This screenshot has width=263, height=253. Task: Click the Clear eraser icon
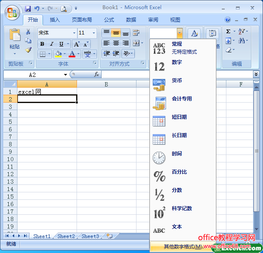point(228,50)
